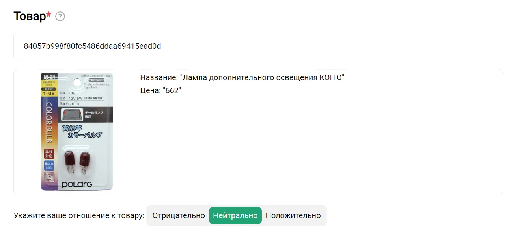
Task: Click the rating prompt label text
Action: (79, 215)
